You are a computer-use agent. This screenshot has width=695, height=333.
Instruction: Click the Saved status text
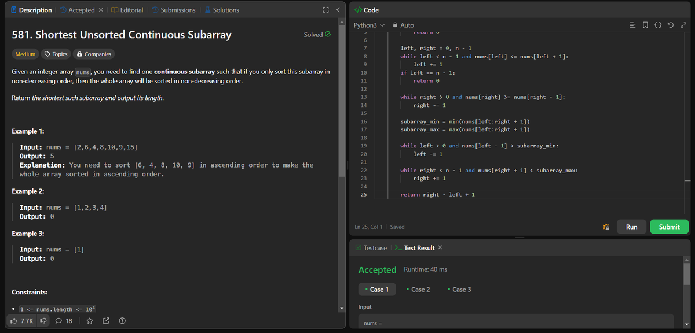(x=397, y=227)
